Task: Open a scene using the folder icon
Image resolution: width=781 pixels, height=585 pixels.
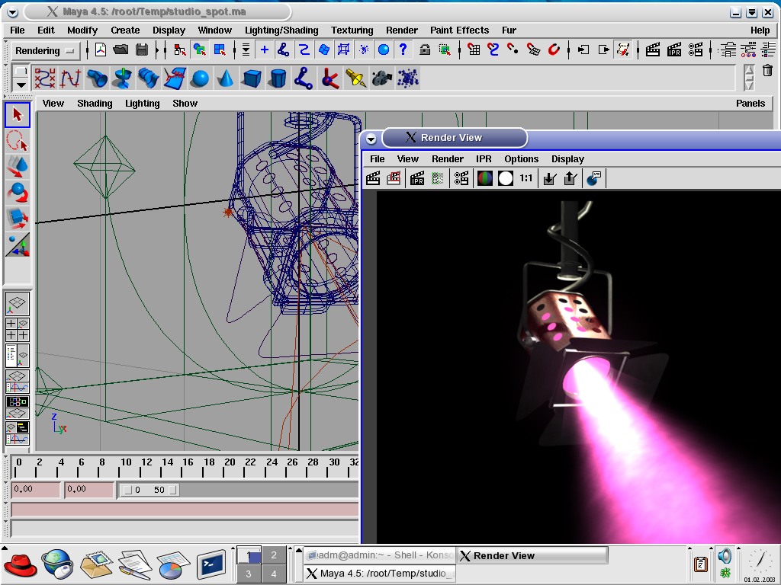Action: click(121, 50)
